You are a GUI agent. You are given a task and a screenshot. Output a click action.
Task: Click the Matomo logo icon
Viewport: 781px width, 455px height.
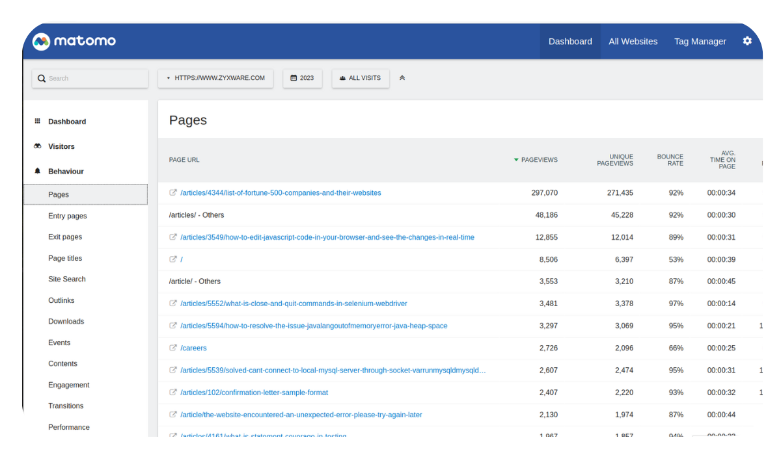(42, 42)
